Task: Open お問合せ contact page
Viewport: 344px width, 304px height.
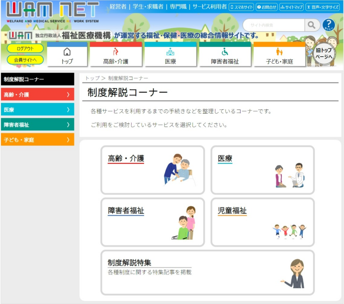Action: click(266, 6)
